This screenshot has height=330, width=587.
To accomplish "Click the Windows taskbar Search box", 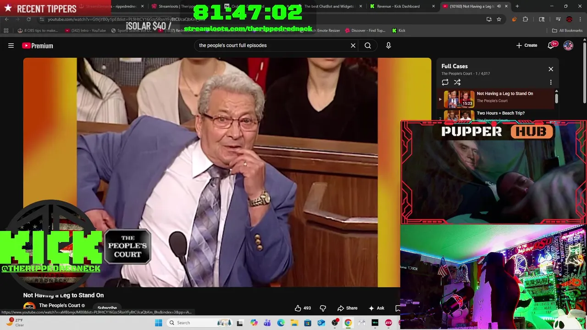I will point(199,323).
